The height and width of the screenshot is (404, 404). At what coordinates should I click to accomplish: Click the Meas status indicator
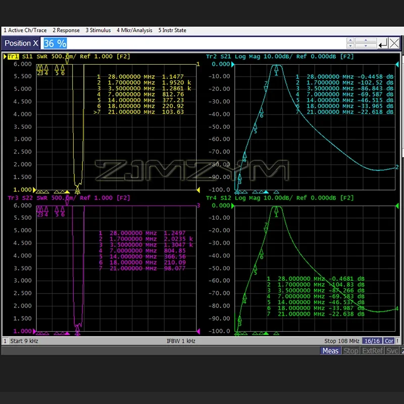(x=330, y=350)
